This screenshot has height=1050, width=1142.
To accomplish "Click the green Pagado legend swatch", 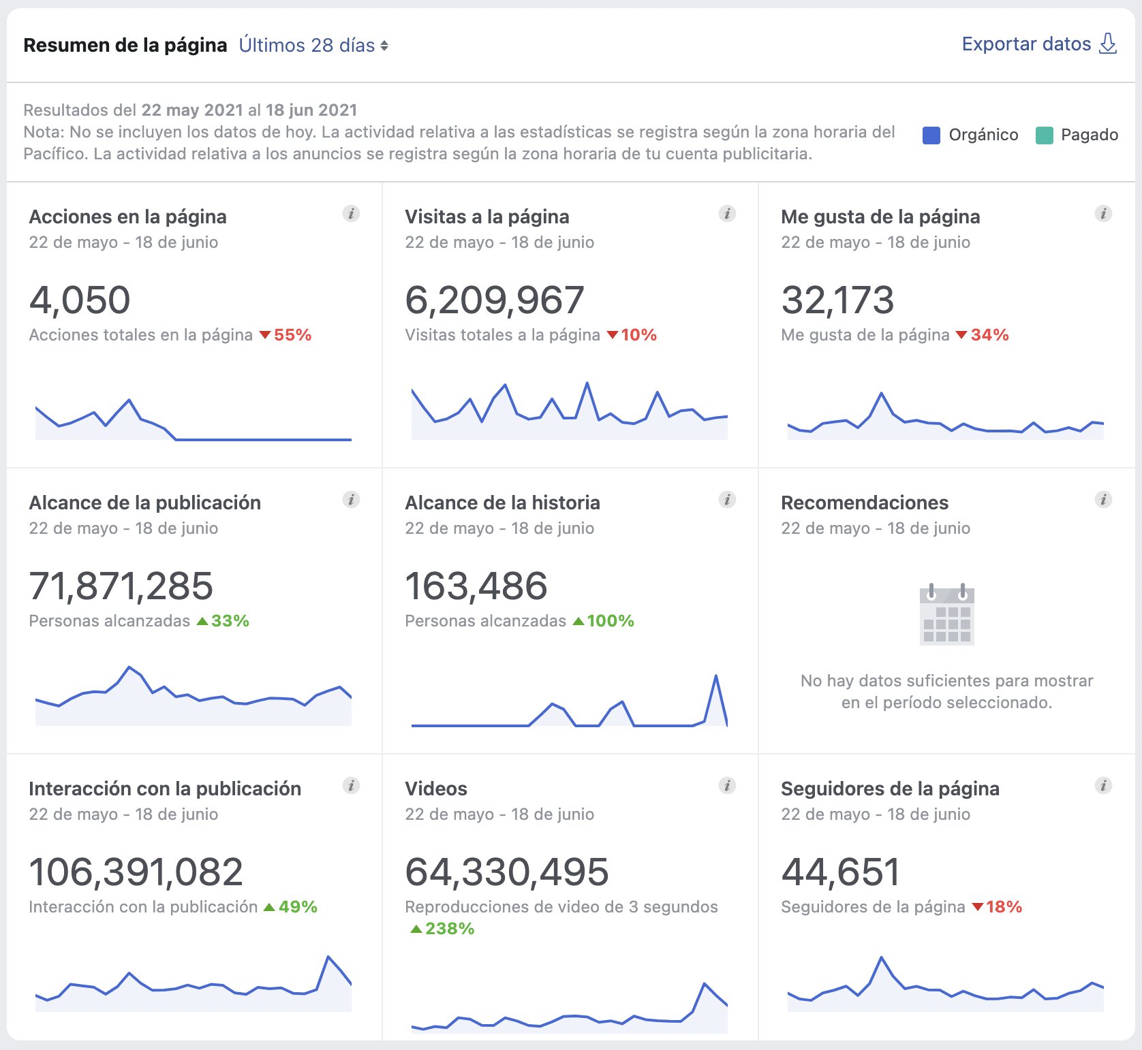I will click(1044, 136).
